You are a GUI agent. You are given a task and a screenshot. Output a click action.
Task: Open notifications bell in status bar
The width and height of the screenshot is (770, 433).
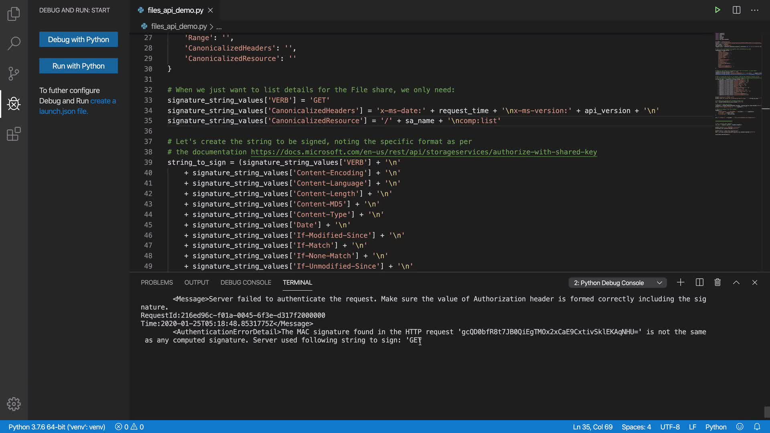pos(757,427)
